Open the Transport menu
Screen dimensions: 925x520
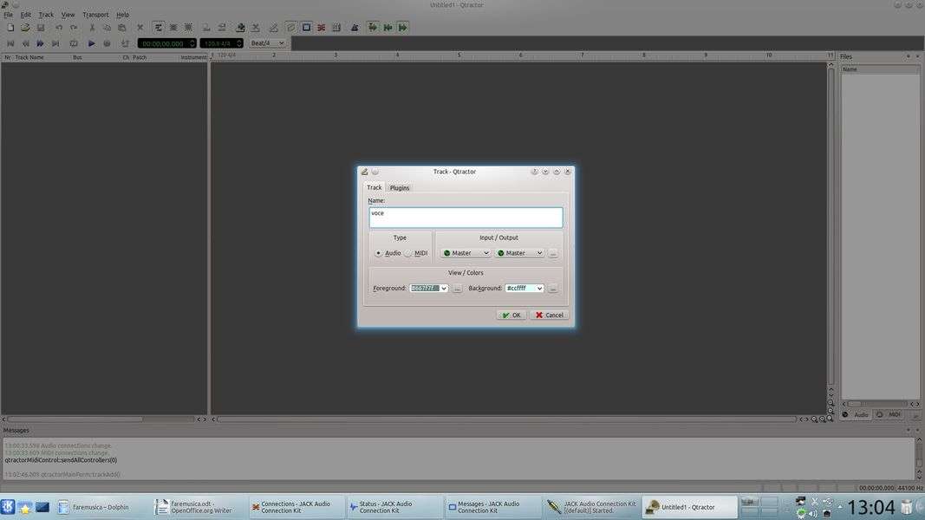click(95, 15)
